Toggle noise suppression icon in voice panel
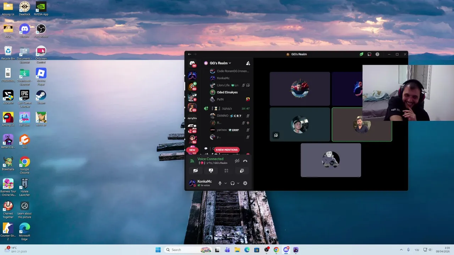The image size is (454, 255). (237, 161)
